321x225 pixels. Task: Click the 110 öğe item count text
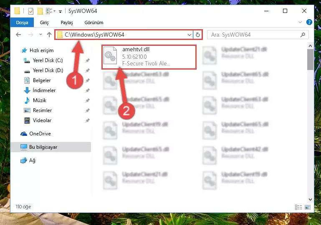click(23, 207)
